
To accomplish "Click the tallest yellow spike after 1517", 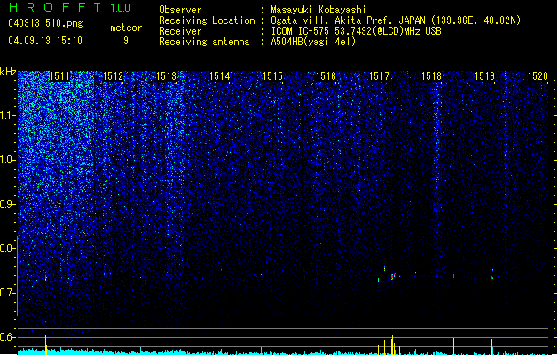I will click(392, 345).
